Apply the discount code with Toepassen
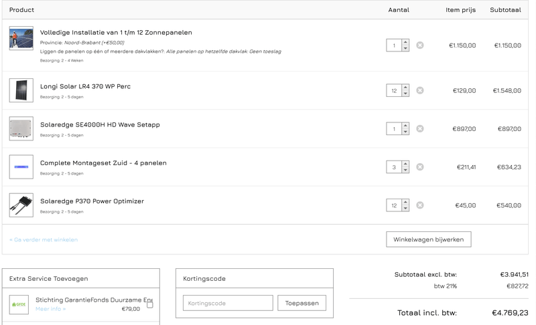Screen dimensions: 536x325 [301, 303]
